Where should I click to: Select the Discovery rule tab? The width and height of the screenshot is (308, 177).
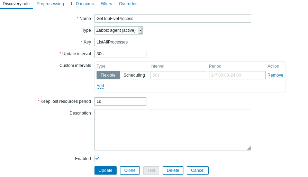[16, 4]
